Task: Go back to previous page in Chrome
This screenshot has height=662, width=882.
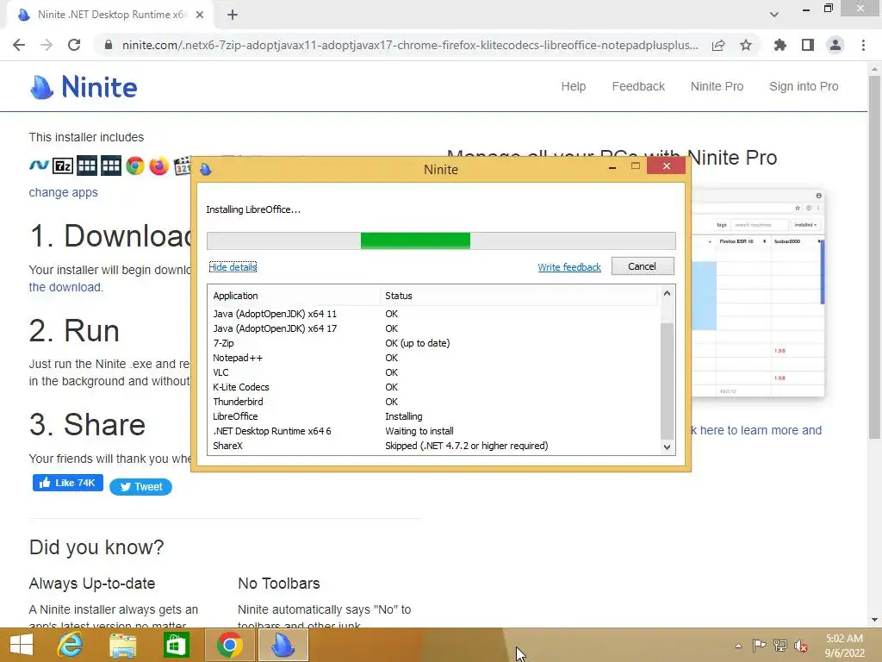Action: click(19, 45)
